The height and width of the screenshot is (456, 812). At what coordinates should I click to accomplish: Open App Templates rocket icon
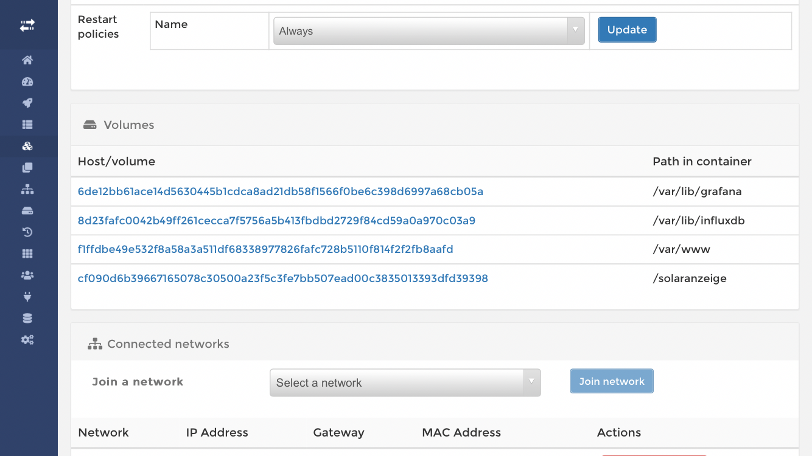tap(27, 103)
